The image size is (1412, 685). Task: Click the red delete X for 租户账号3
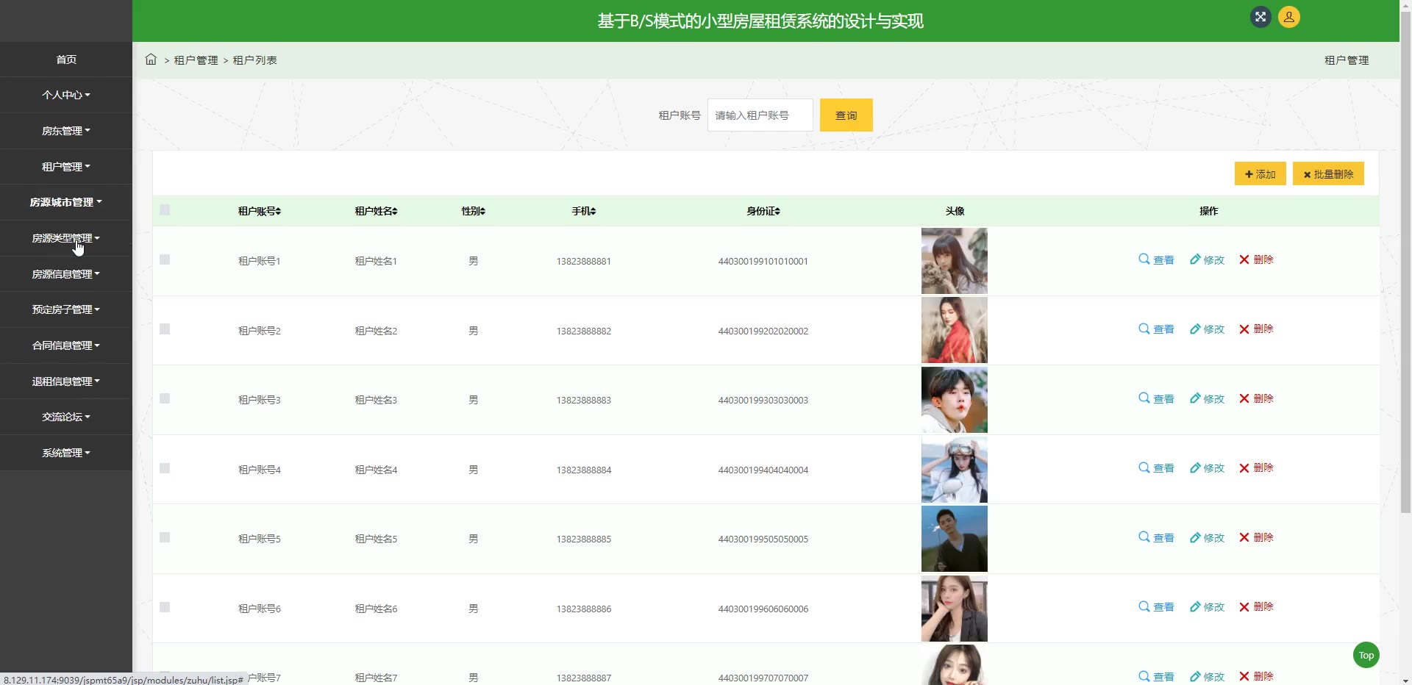[1244, 398]
